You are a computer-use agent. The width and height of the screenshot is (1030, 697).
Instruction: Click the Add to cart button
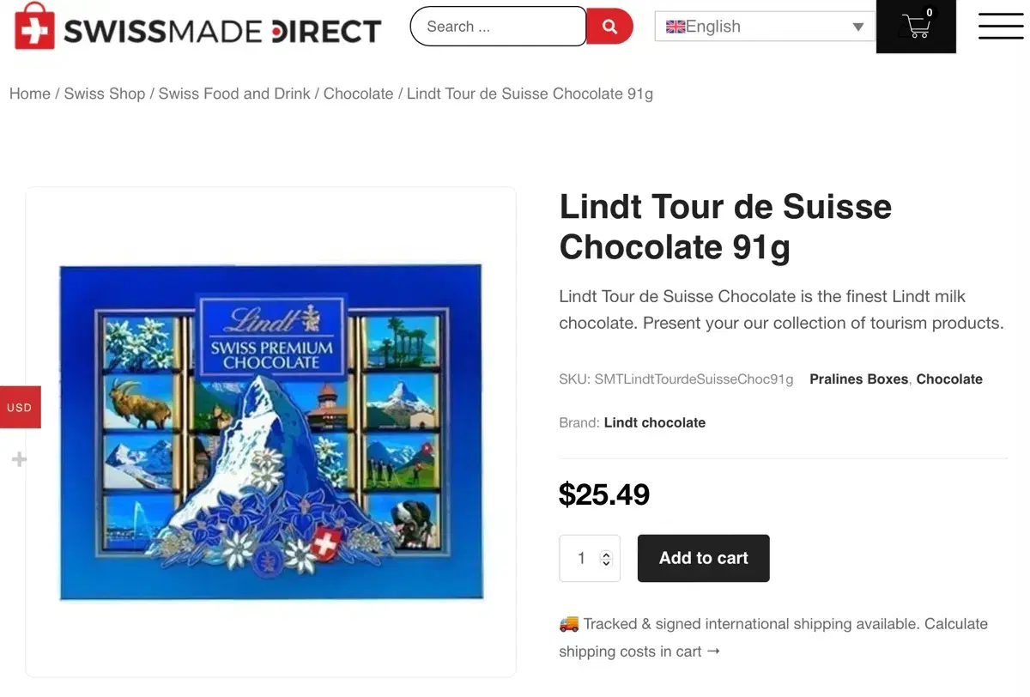704,558
